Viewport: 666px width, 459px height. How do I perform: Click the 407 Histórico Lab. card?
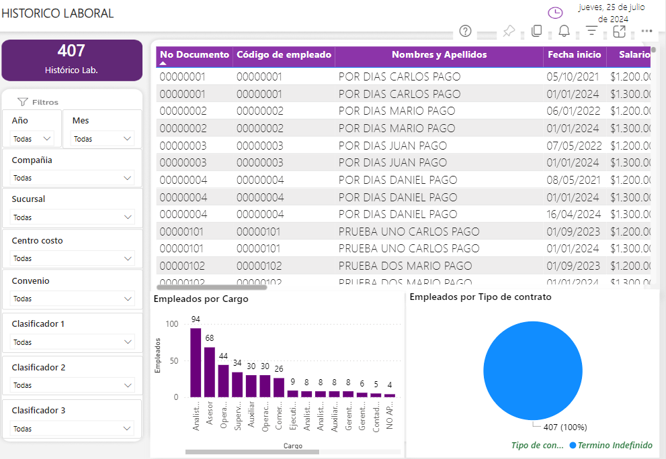click(72, 60)
